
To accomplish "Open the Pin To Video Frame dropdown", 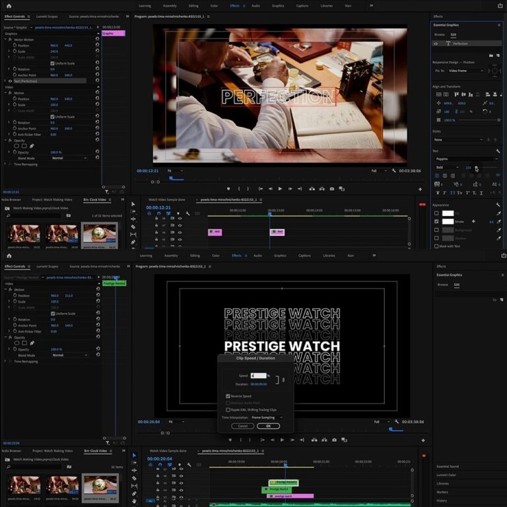I will pos(465,71).
